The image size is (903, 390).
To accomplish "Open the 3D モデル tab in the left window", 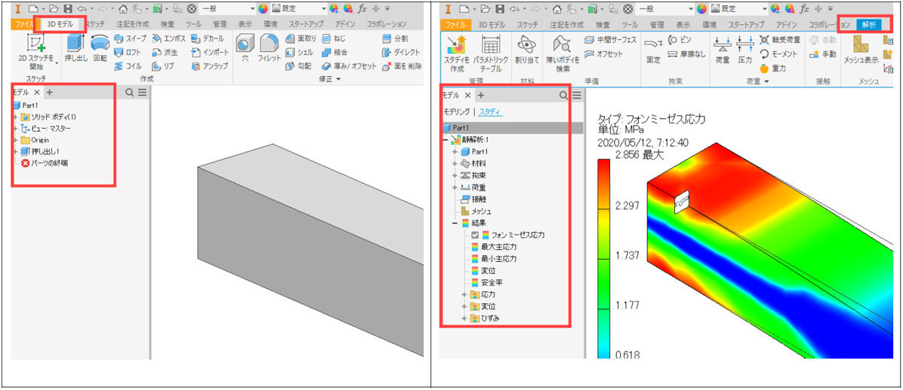I will tap(61, 24).
